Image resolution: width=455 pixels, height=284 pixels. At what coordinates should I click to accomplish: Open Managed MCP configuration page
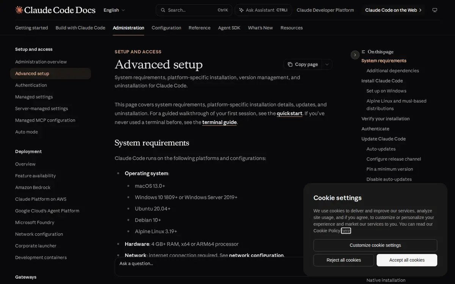(x=45, y=120)
